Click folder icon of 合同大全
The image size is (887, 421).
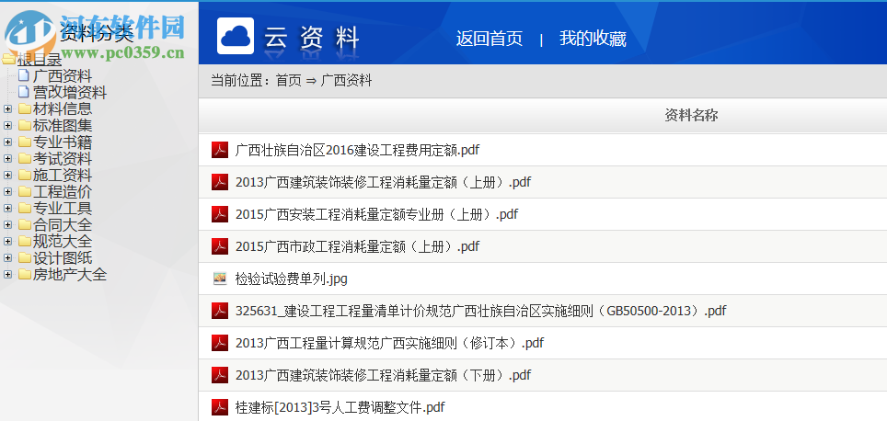pos(24,225)
